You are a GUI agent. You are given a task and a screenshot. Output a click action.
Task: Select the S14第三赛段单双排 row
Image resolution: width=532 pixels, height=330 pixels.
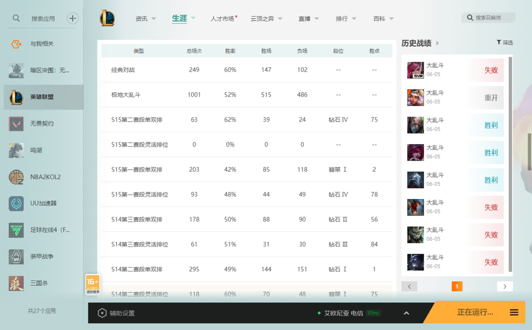coord(247,220)
